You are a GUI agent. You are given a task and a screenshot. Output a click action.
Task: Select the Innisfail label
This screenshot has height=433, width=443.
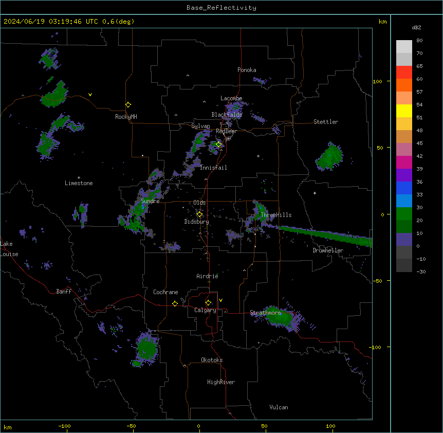213,168
